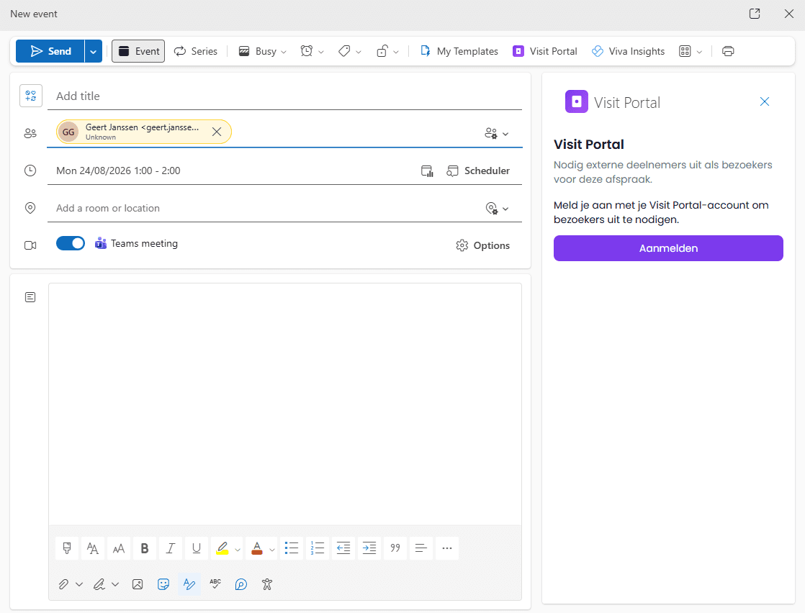Click the Aanmelden button
The image size is (805, 613).
pos(668,248)
